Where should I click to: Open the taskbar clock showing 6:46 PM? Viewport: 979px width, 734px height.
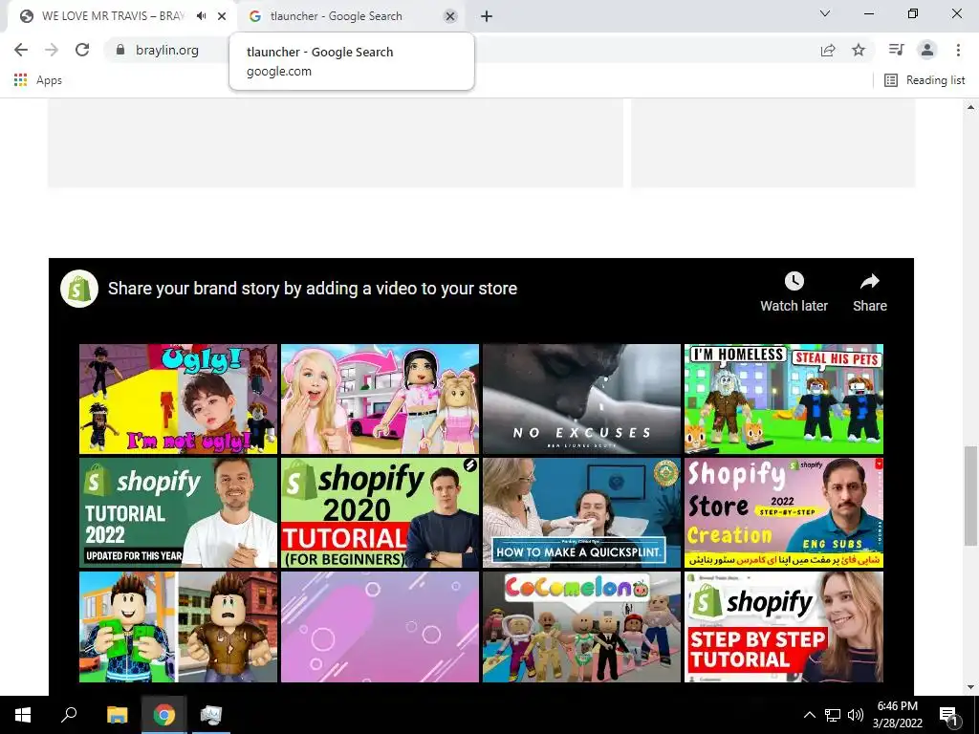coord(897,715)
